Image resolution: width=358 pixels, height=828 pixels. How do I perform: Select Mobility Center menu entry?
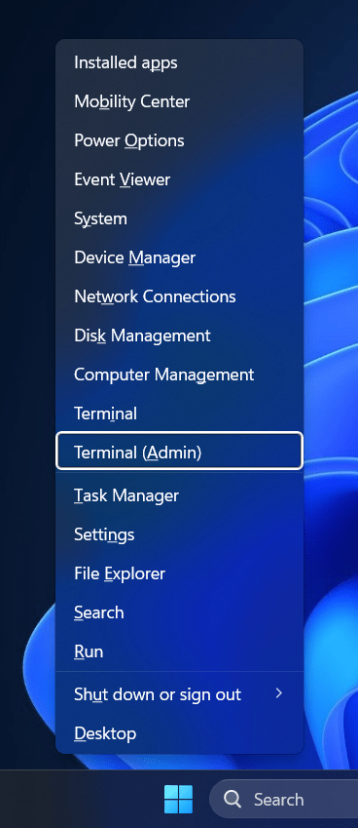(179, 101)
